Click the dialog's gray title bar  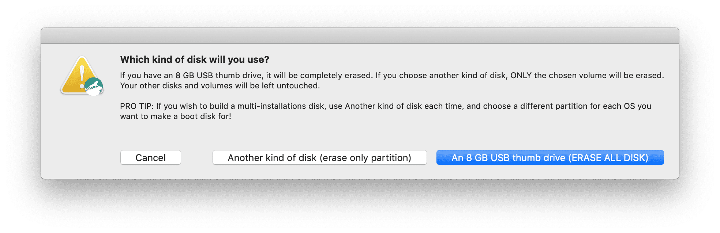tap(360, 36)
